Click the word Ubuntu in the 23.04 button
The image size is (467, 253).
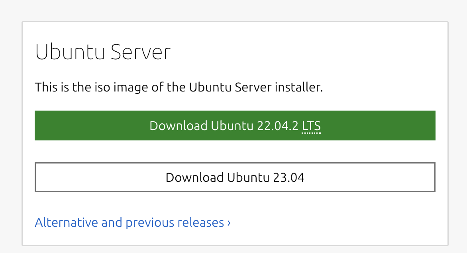point(248,177)
